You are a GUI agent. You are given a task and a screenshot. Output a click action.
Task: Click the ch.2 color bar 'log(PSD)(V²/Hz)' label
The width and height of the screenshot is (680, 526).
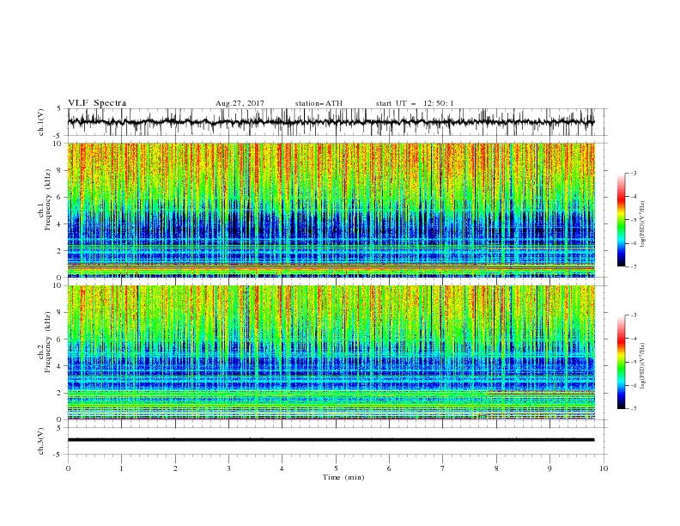click(x=643, y=366)
